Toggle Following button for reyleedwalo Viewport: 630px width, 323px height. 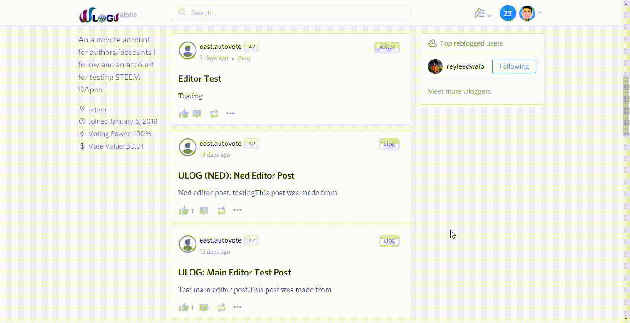(x=514, y=66)
